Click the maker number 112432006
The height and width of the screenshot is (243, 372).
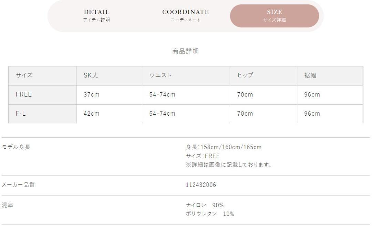[x=201, y=185]
